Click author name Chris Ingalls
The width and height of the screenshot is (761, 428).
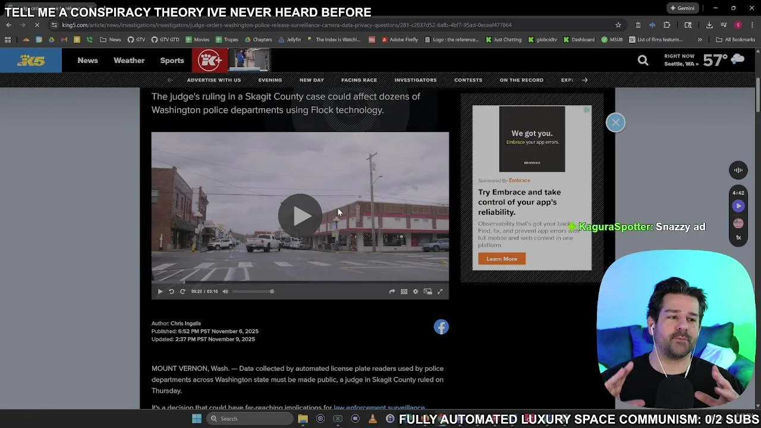point(185,323)
